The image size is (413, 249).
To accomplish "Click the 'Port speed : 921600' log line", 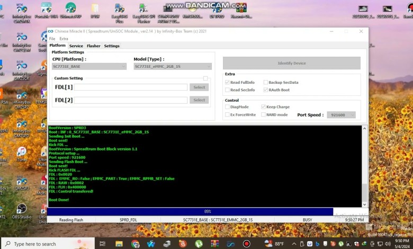I will click(x=67, y=157).
